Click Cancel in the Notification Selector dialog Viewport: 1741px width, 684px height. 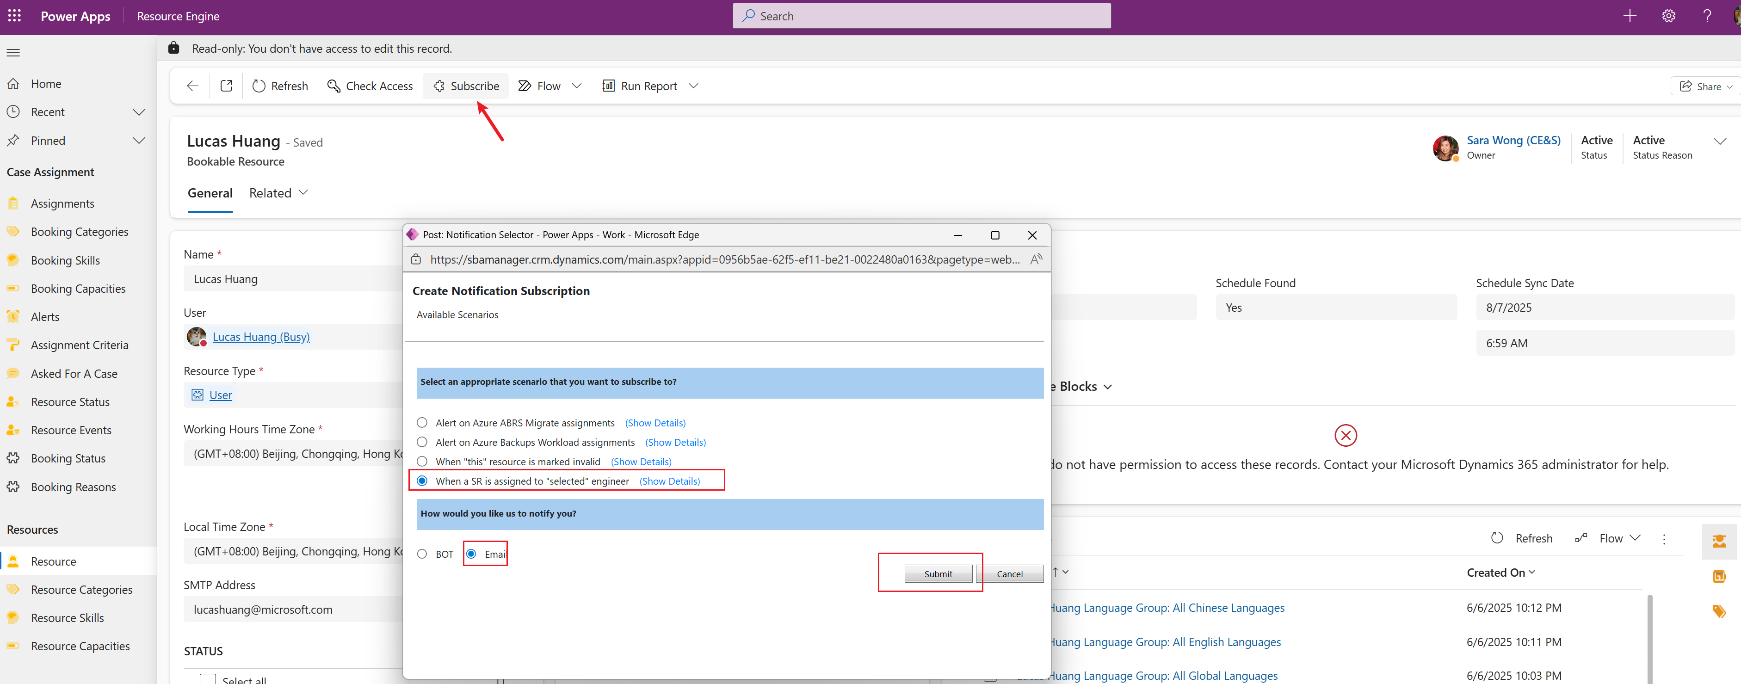coord(1010,574)
